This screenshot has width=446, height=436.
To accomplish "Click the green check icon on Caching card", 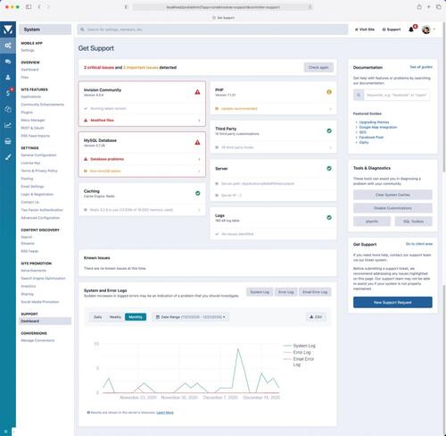I will point(198,193).
